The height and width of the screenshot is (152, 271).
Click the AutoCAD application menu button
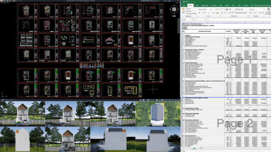1,1
